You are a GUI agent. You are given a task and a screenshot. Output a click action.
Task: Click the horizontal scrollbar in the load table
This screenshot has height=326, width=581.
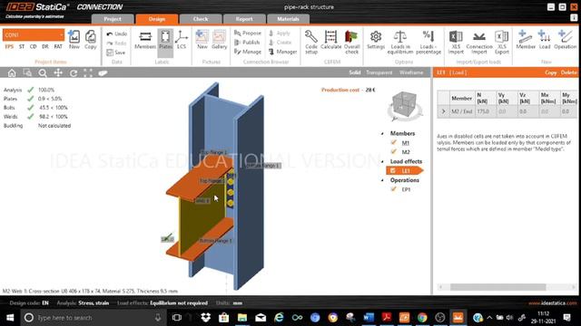pos(497,287)
